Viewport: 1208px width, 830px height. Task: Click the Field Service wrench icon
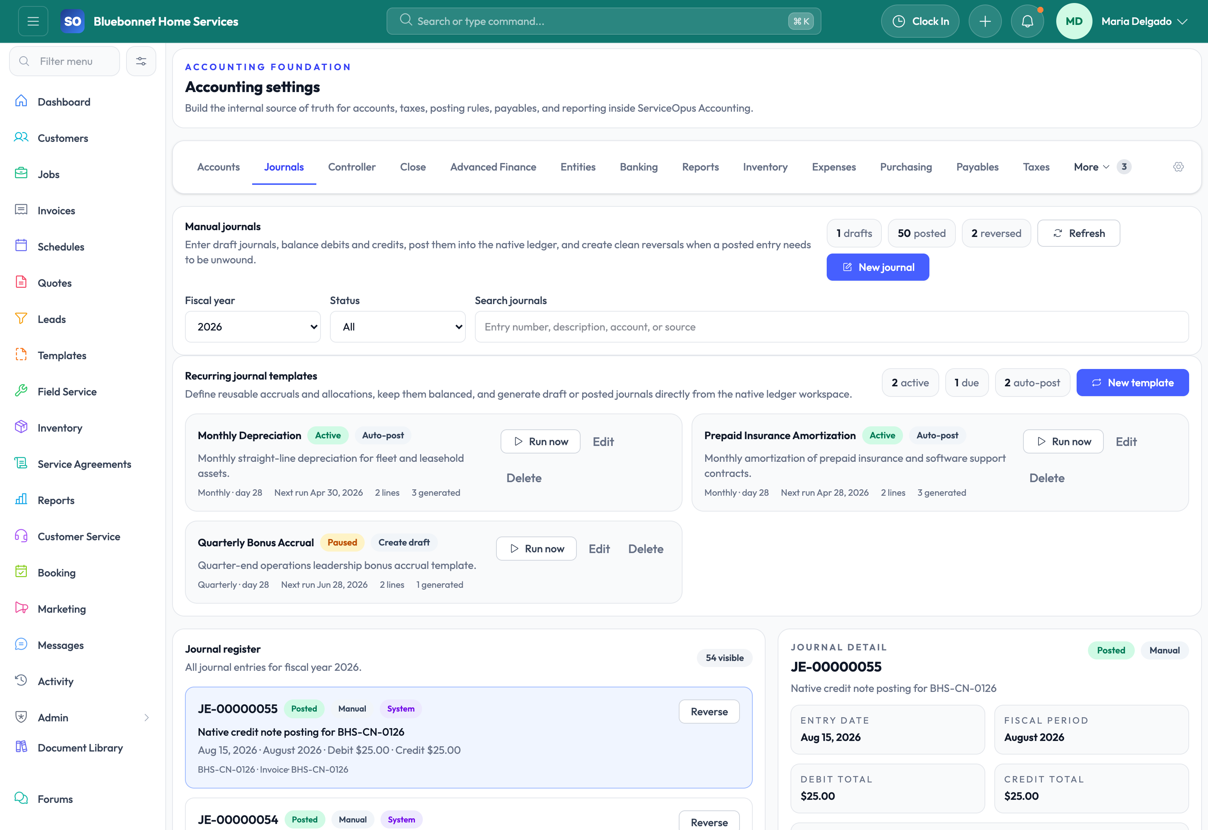pyautogui.click(x=22, y=391)
